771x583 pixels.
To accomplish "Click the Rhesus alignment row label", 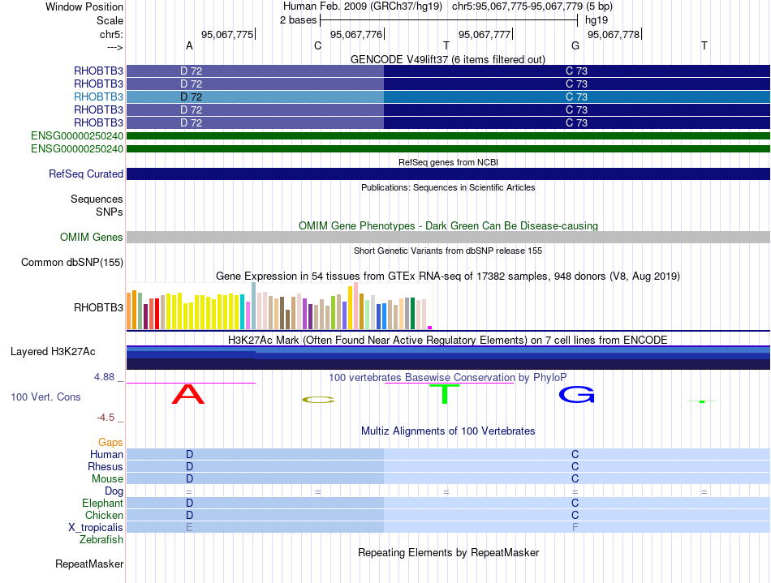I will pos(106,466).
